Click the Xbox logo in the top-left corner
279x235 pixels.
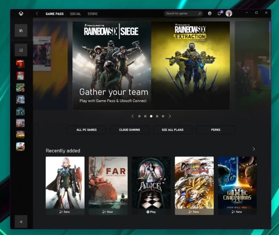point(21,14)
